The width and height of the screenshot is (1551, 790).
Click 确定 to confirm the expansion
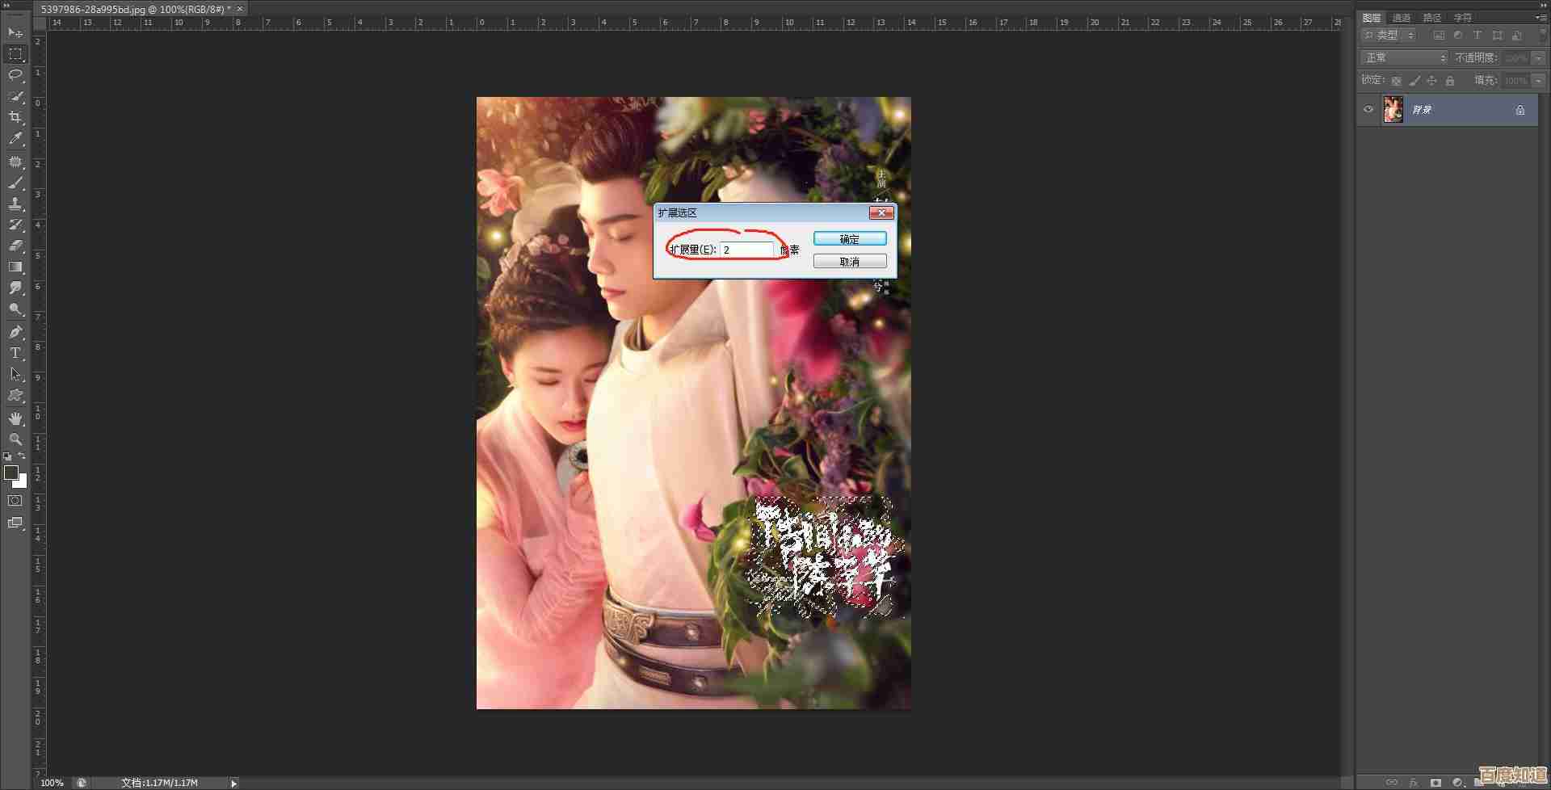pos(849,239)
